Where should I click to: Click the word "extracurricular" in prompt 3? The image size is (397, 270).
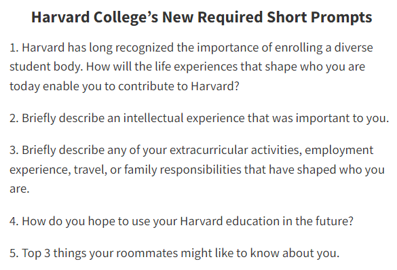coord(208,150)
